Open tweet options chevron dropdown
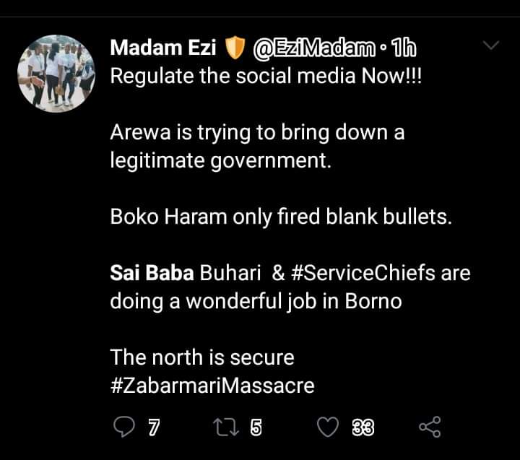This screenshot has width=520, height=460. (x=491, y=46)
